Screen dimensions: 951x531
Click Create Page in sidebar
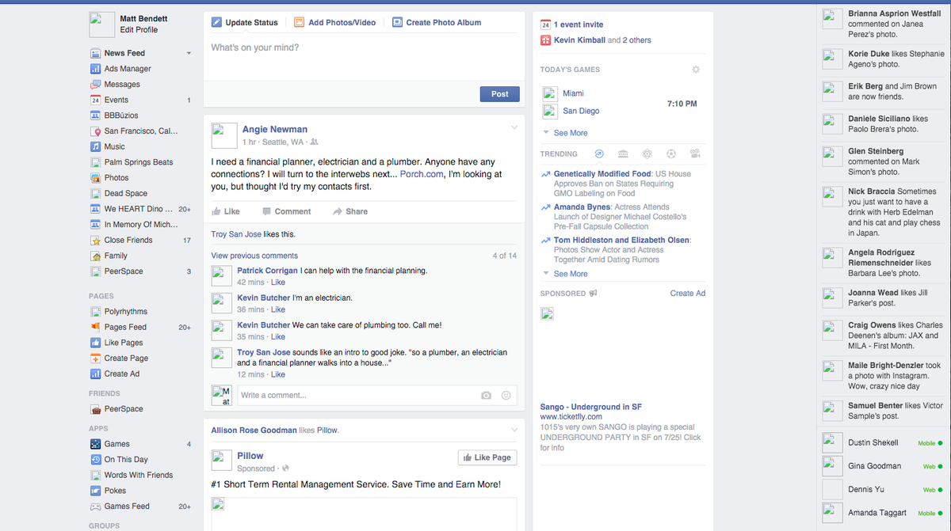[x=126, y=358]
